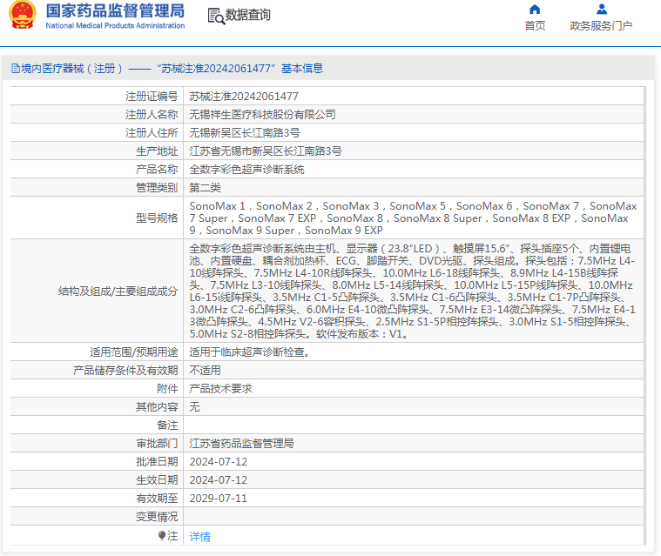Click 国家药品监督管理局 title text

(115, 11)
